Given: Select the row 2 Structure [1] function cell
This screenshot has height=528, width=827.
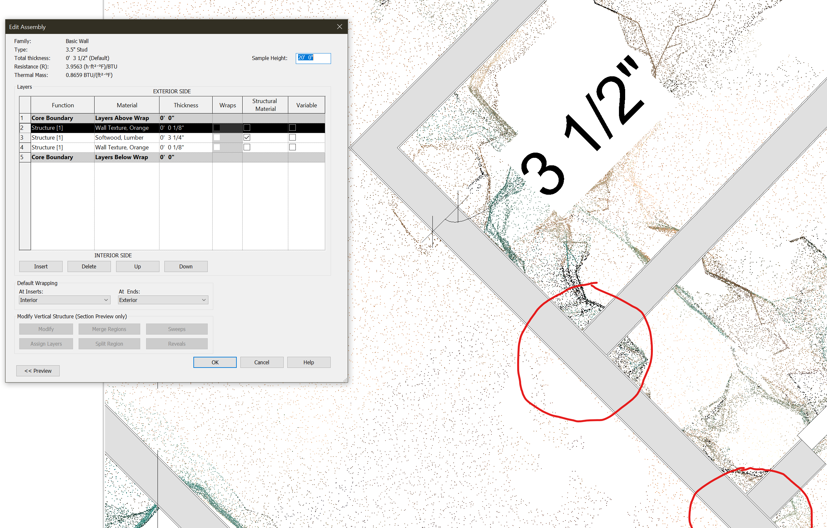Looking at the screenshot, I should [63, 128].
